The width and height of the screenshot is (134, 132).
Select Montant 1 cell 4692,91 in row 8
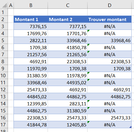[31, 61]
